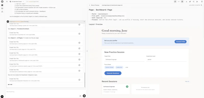Click the globe icon beside AI Interview Coach
204x98 pixels.
(x=10, y=2)
